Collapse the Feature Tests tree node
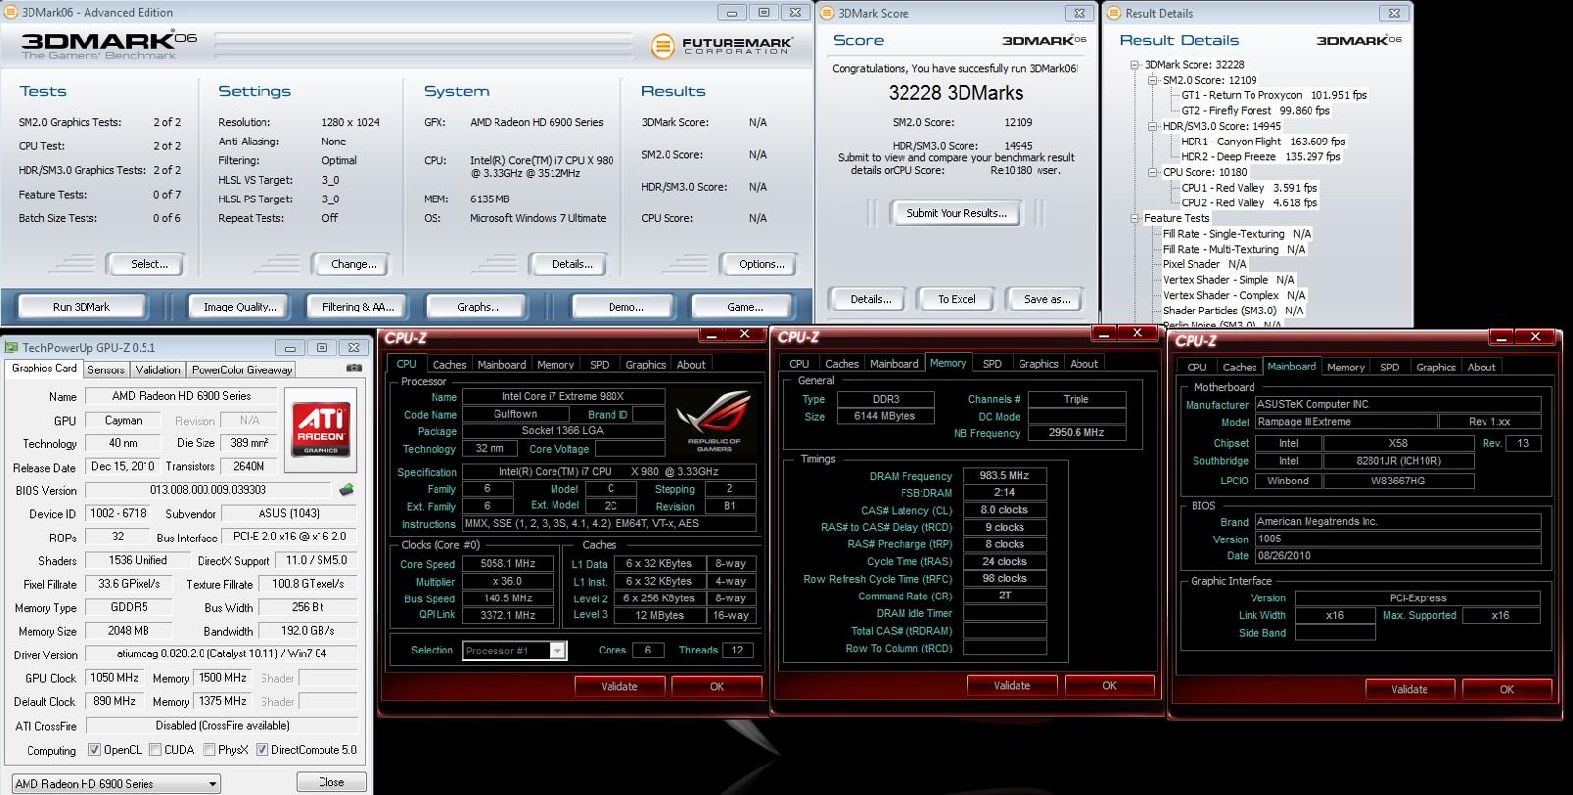Screen dimensions: 1573x795 point(1135,218)
